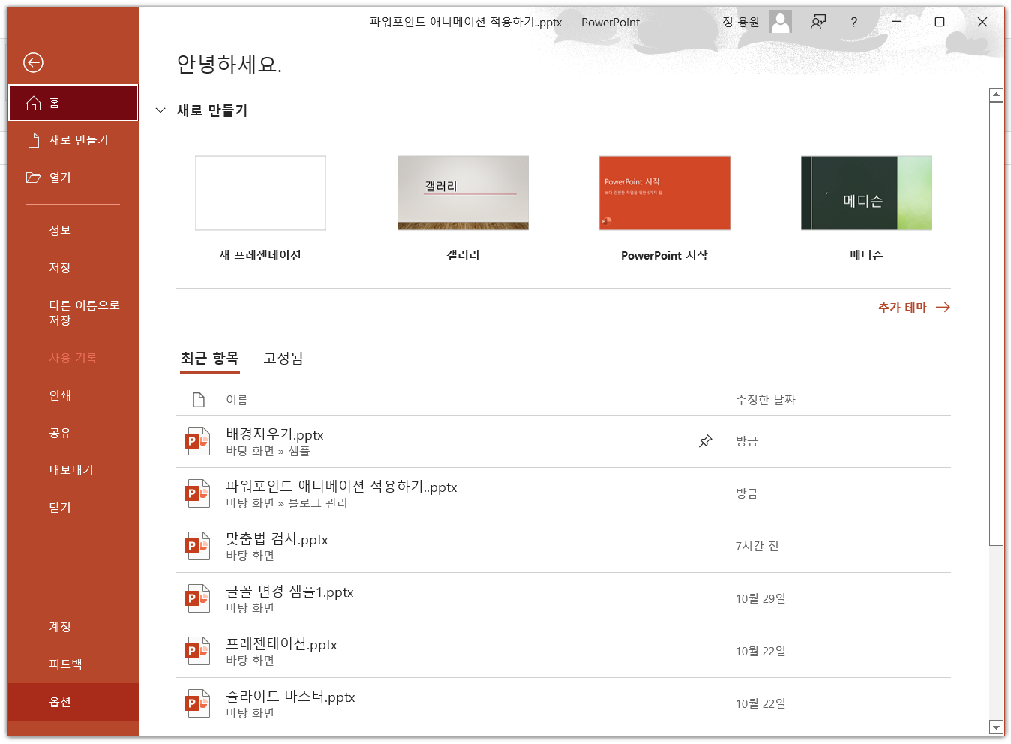Select the 홈 menu item
The height and width of the screenshot is (744, 1011).
tap(73, 103)
